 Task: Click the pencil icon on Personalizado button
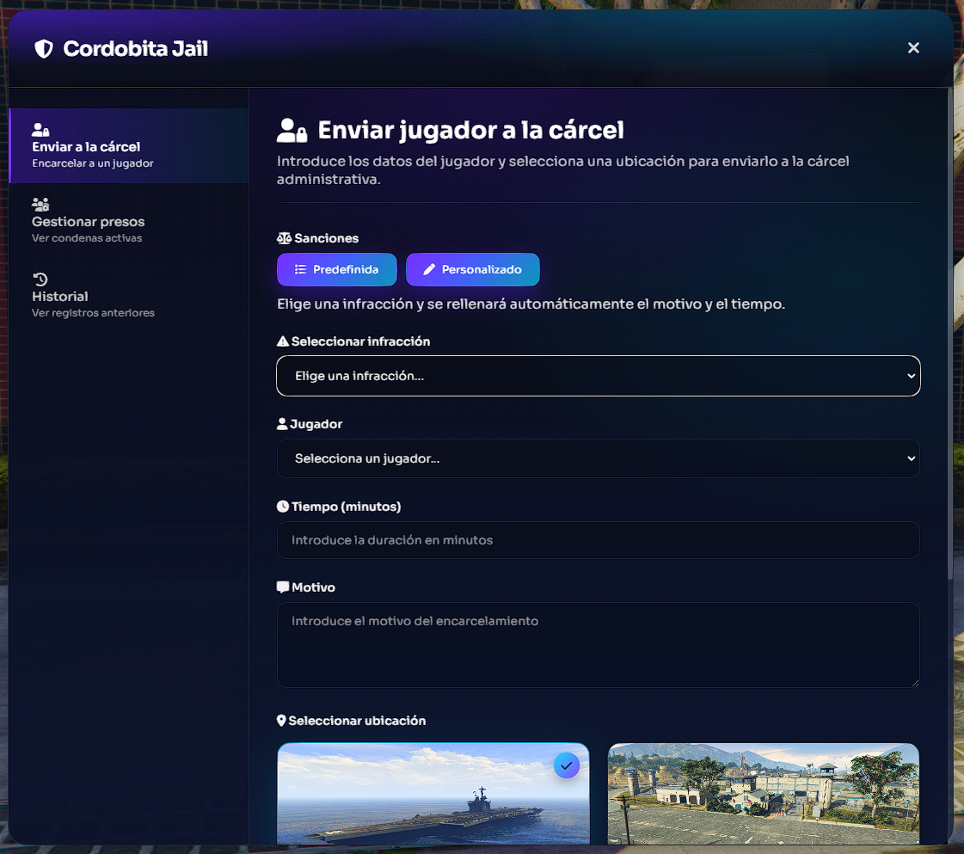[429, 269]
